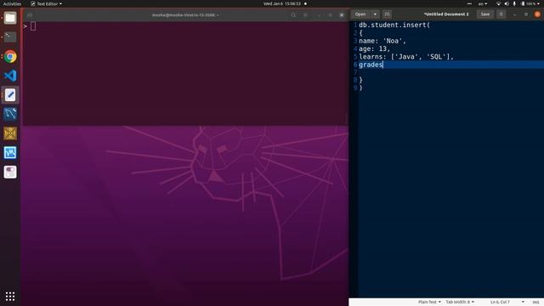Open the terminal hamburger menu
Screen dimensions: 544x306
pyautogui.click(x=306, y=15)
